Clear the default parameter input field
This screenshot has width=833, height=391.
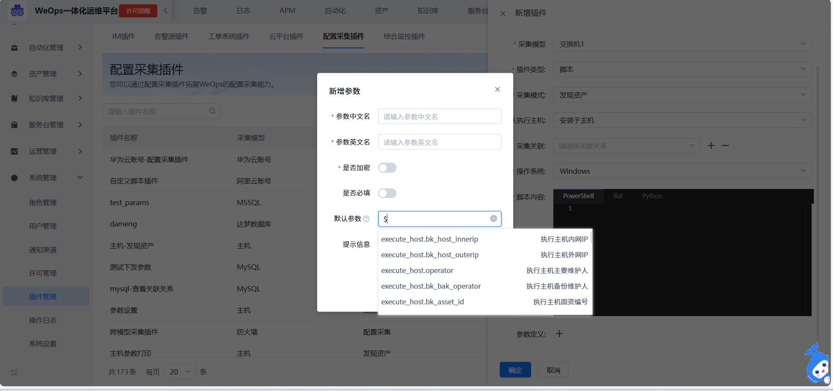tap(493, 219)
